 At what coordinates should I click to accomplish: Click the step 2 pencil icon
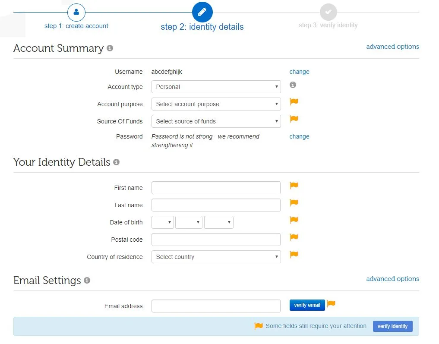202,13
